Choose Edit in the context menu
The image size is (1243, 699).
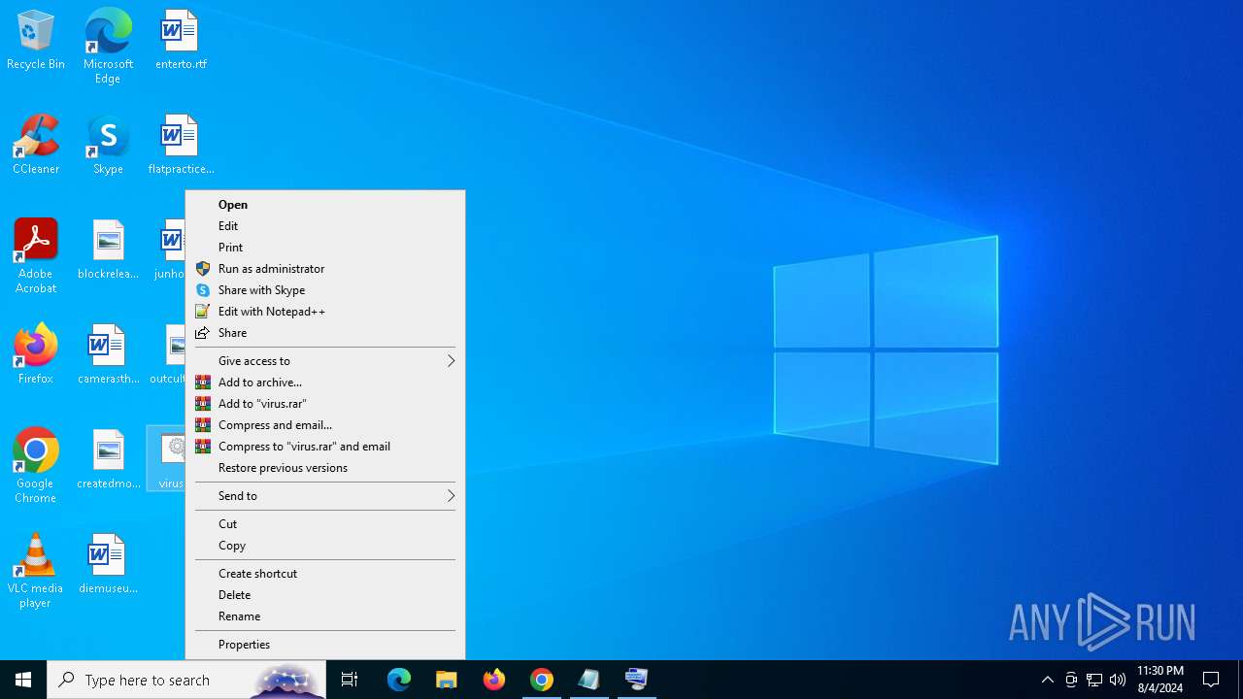[x=325, y=226]
